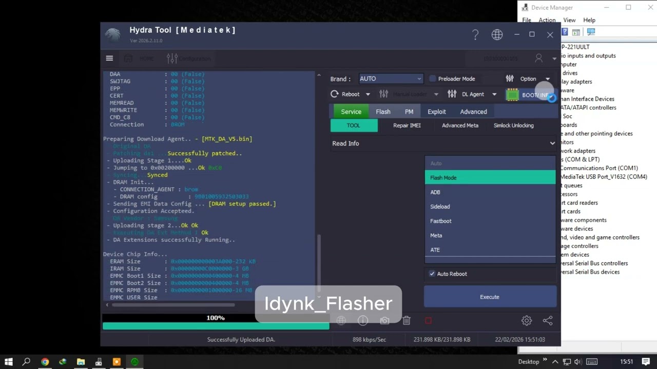Click Device Manager action pane toolbar icon

coord(576,32)
